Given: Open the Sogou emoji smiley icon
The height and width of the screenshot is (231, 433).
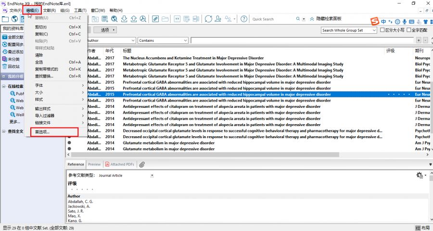Looking at the screenshot, I should coord(397,22).
